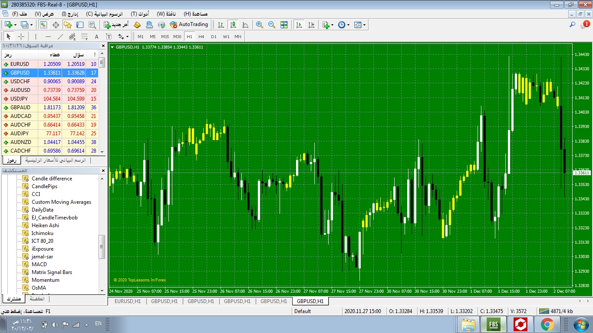Toggle the chart auto-scroll button
The height and width of the screenshot is (333, 593).
click(x=299, y=25)
